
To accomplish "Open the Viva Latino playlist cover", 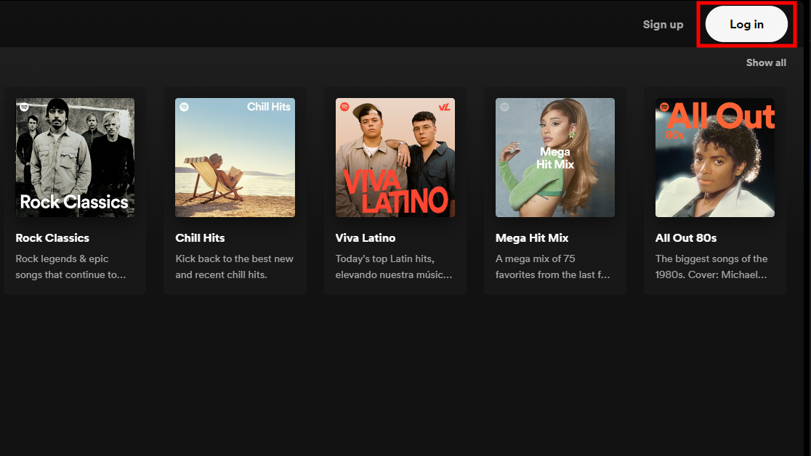I will click(x=395, y=158).
